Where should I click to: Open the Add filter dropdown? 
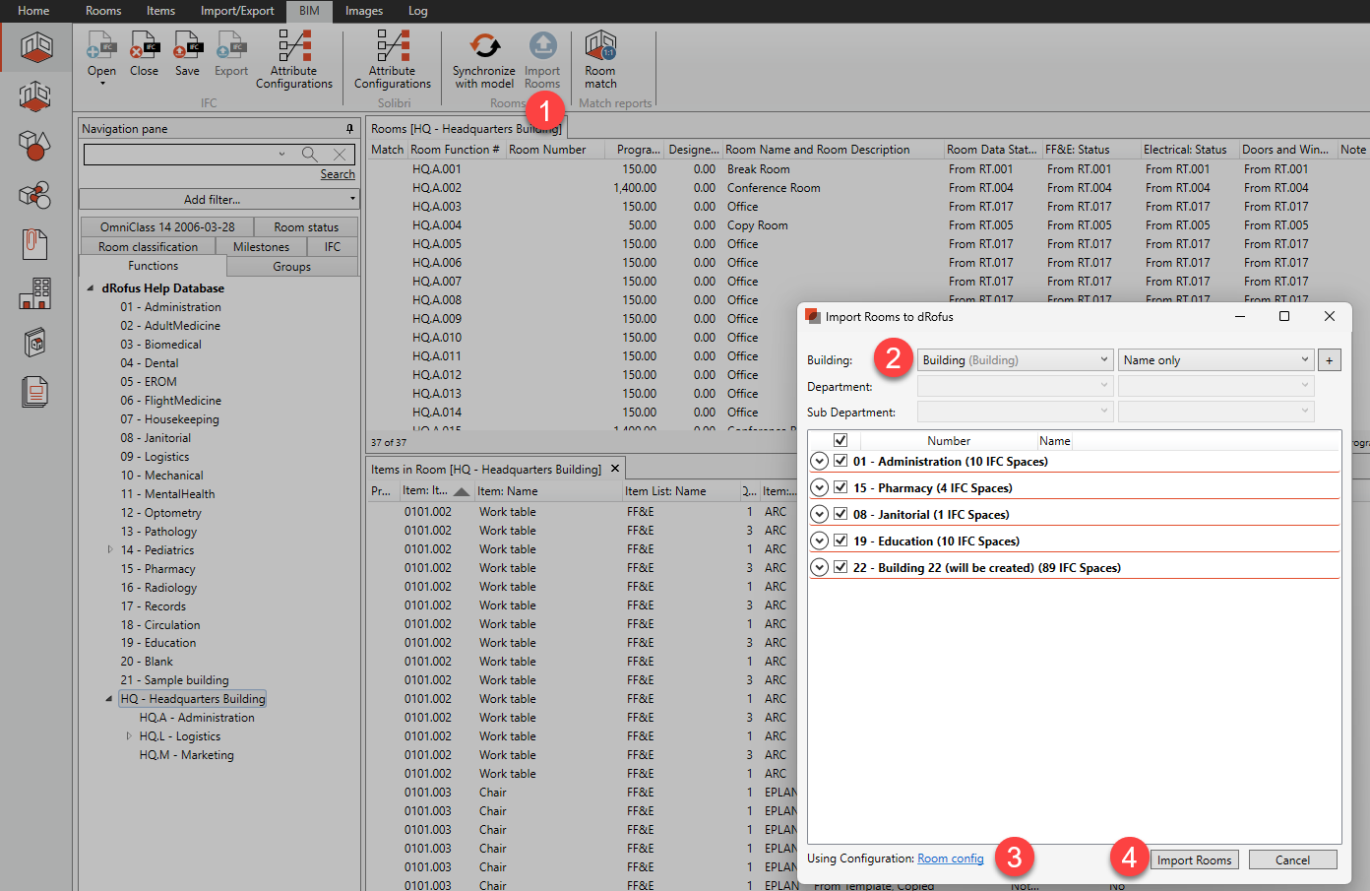pyautogui.click(x=218, y=199)
